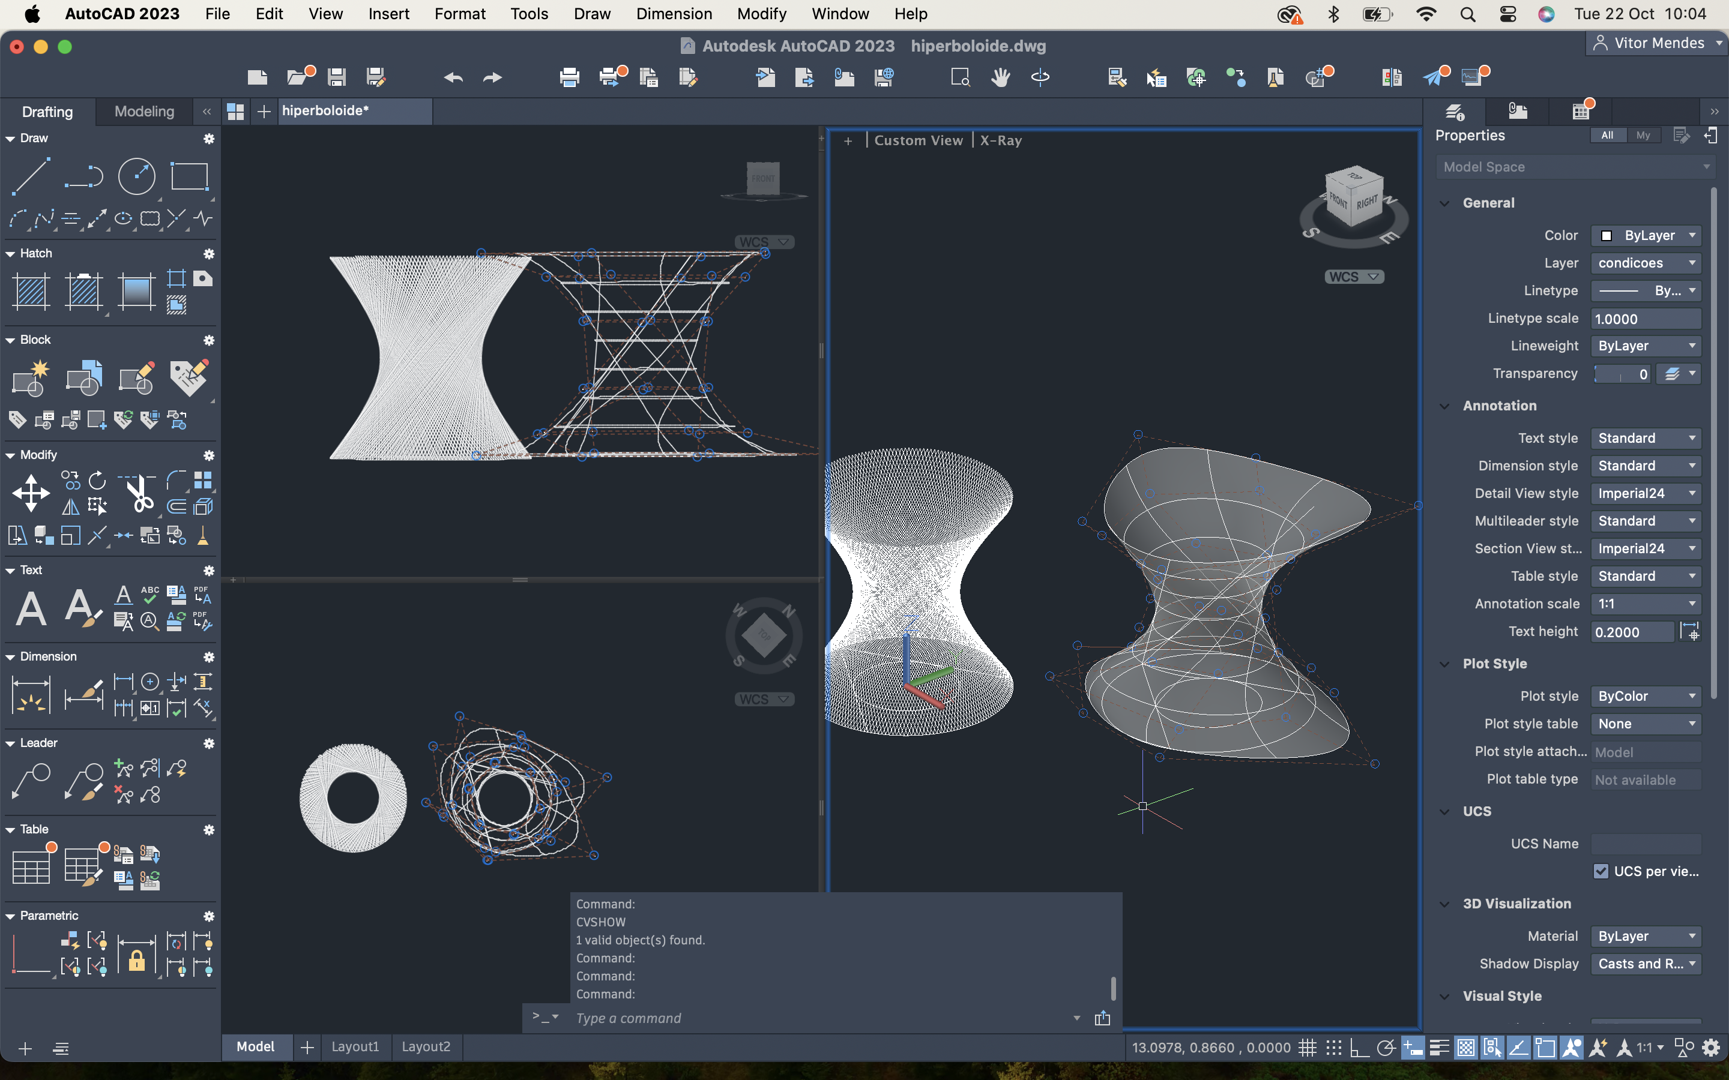Open the Color ByLayer dropdown

(x=1646, y=235)
